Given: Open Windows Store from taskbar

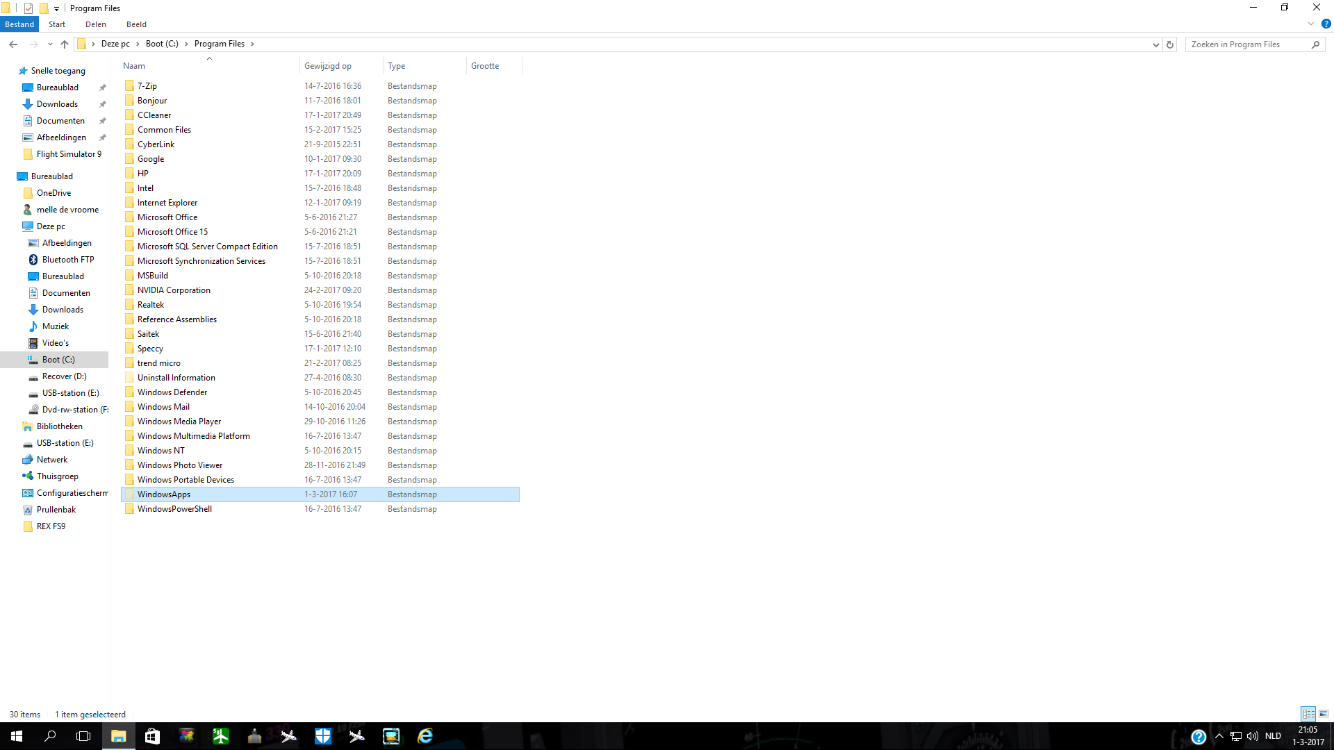Looking at the screenshot, I should point(152,736).
